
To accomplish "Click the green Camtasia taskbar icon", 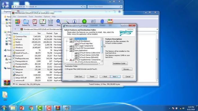I will pos(40,108).
